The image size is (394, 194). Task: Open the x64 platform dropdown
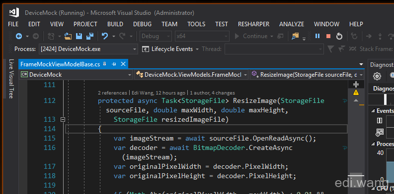pyautogui.click(x=202, y=36)
